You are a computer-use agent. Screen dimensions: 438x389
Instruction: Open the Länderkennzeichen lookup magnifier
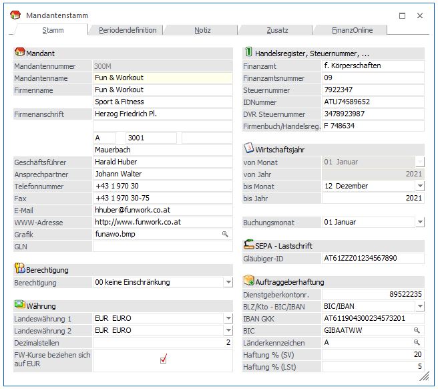coord(417,343)
